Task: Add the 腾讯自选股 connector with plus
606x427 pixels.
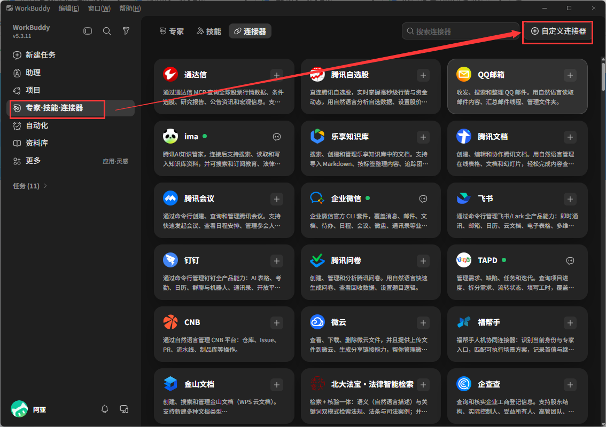Action: click(423, 75)
